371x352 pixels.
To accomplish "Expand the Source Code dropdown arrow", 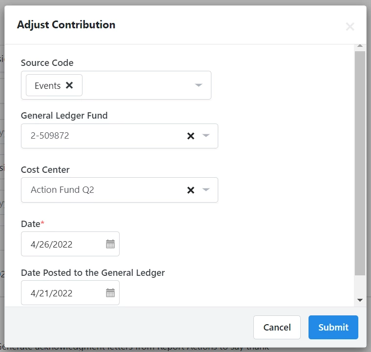I will [x=199, y=85].
